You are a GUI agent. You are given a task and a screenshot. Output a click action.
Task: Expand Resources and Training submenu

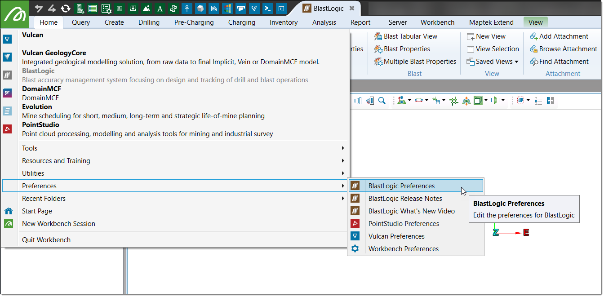tap(175, 161)
